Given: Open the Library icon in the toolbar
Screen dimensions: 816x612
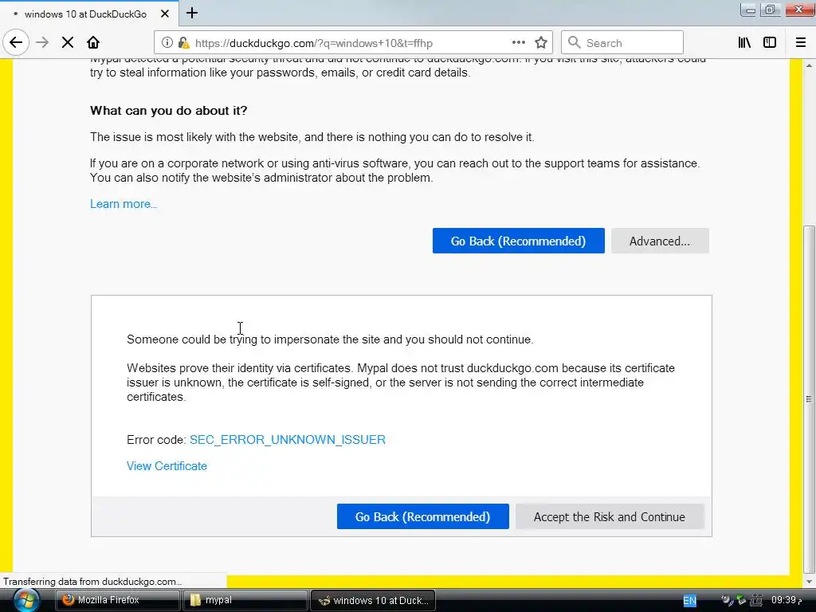Looking at the screenshot, I should point(744,43).
